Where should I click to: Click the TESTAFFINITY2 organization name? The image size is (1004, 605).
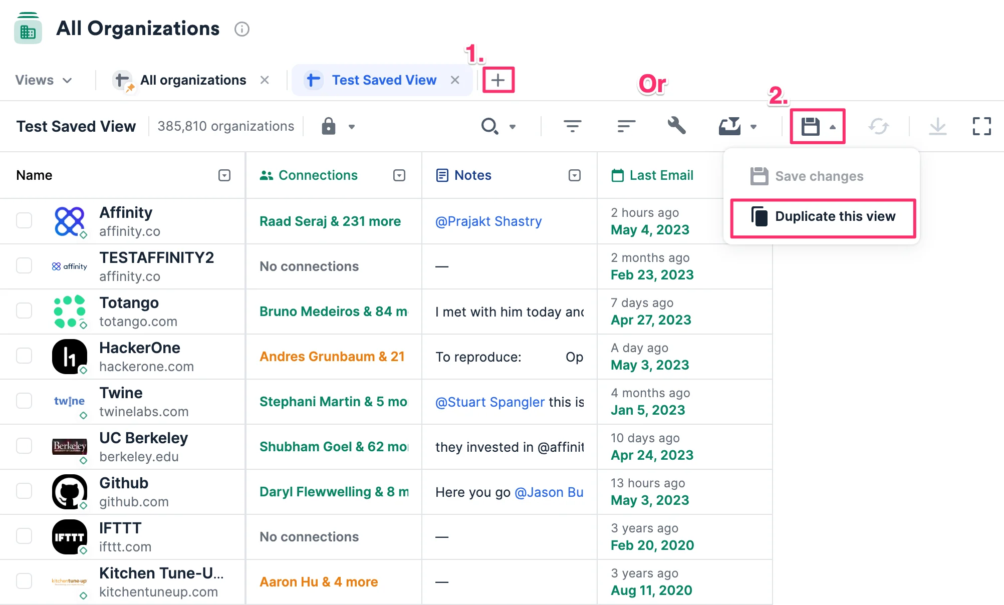[157, 257]
